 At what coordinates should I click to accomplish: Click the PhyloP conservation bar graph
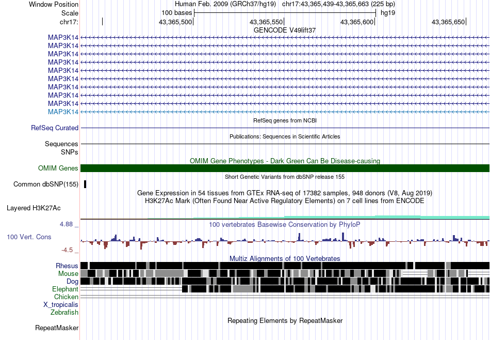pyautogui.click(x=285, y=241)
